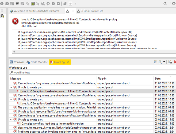Screen dimensions: 176x134
Task: Close the Error Log tab
Action: [x=68, y=62]
